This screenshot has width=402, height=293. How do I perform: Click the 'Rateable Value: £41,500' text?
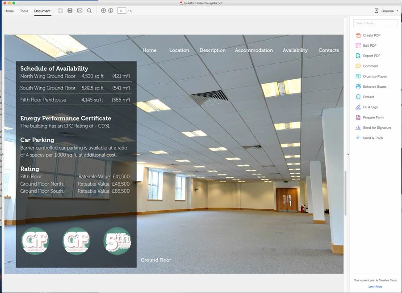[104, 176]
